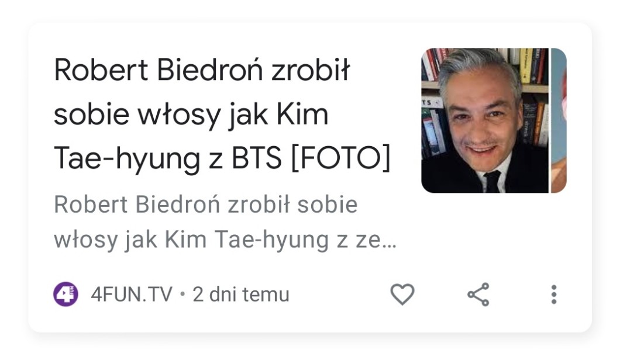The width and height of the screenshot is (620, 350).
Task: Click the purple 4FUN.TV logo
Action: click(x=66, y=294)
